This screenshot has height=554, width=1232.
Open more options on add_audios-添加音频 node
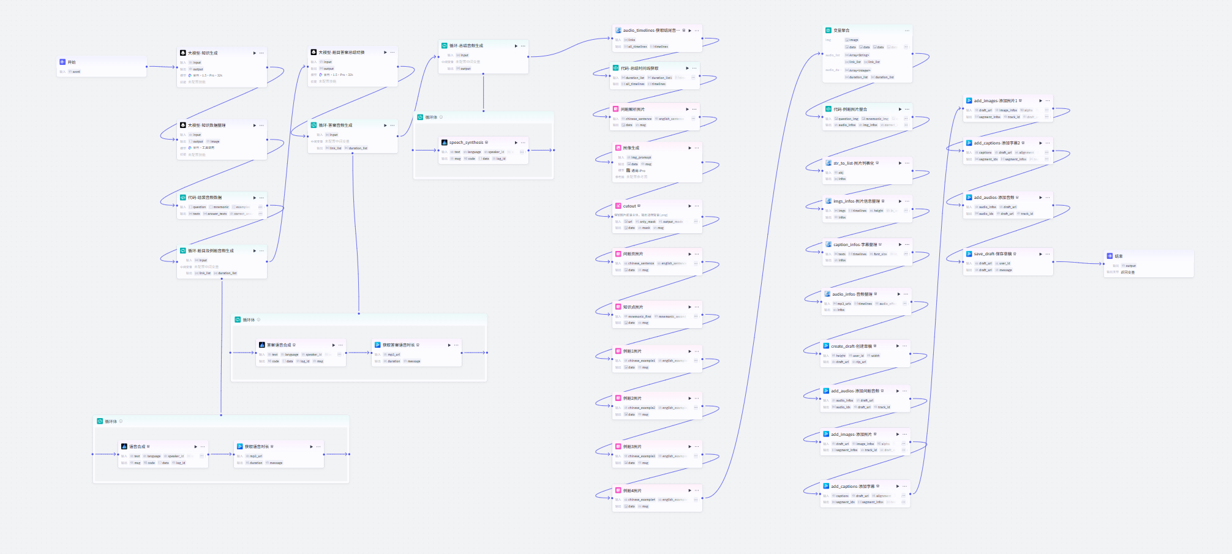coord(1048,197)
